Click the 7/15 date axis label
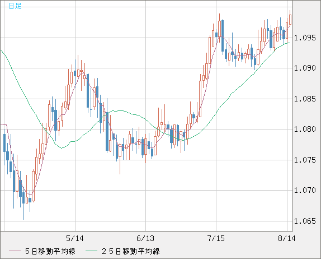Image resolution: width=321 pixels, height=259 pixels. pos(216,238)
